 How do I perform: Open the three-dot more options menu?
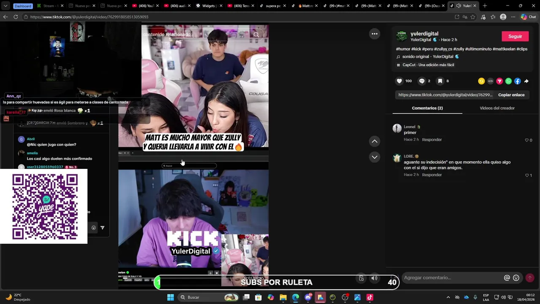click(375, 34)
